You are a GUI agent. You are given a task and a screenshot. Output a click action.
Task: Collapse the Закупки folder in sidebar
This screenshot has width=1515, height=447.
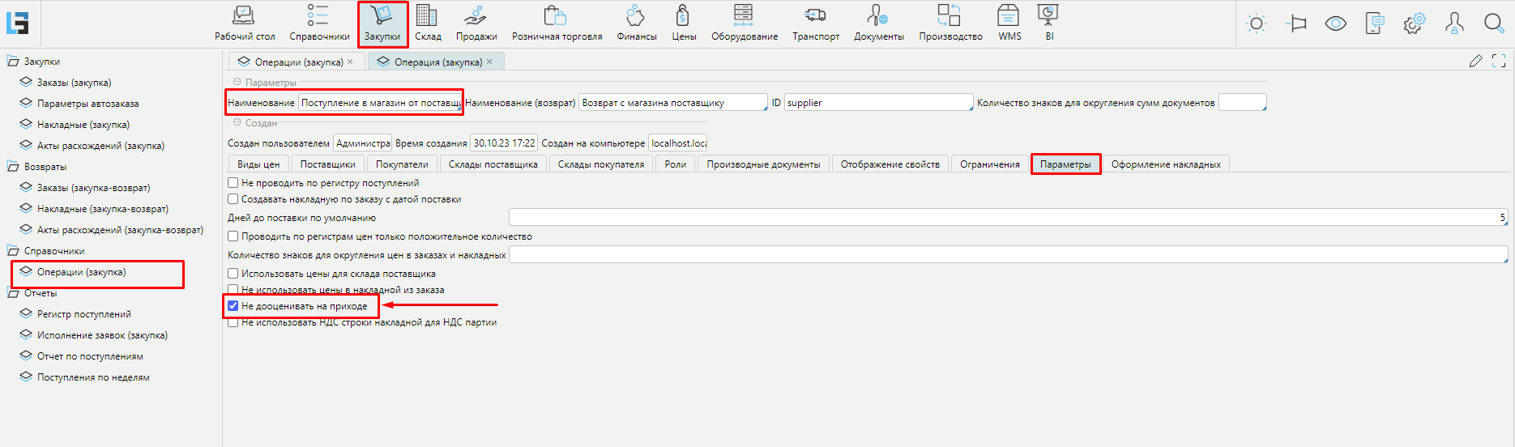(13, 62)
